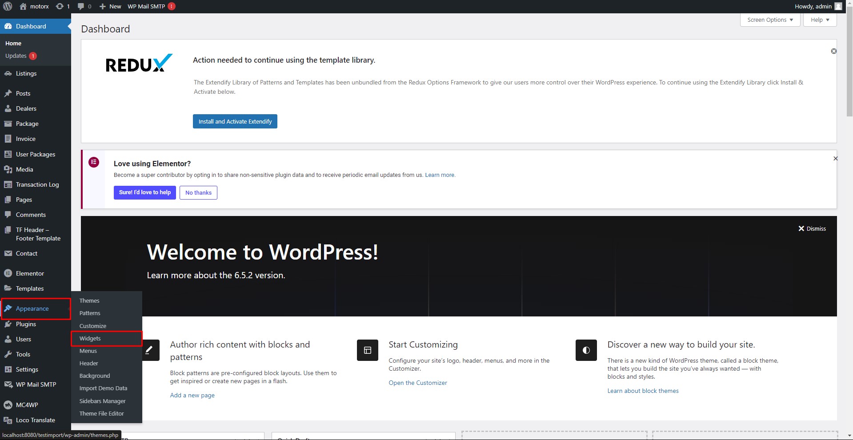Go to Home under Dashboard
Viewport: 853px width, 440px height.
[13, 43]
